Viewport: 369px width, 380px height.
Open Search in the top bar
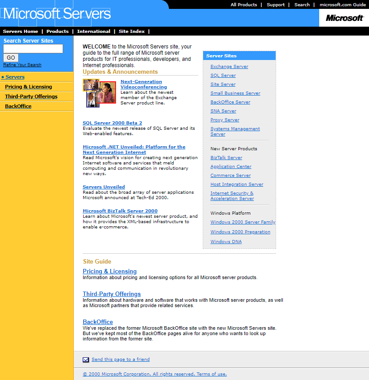click(x=302, y=4)
